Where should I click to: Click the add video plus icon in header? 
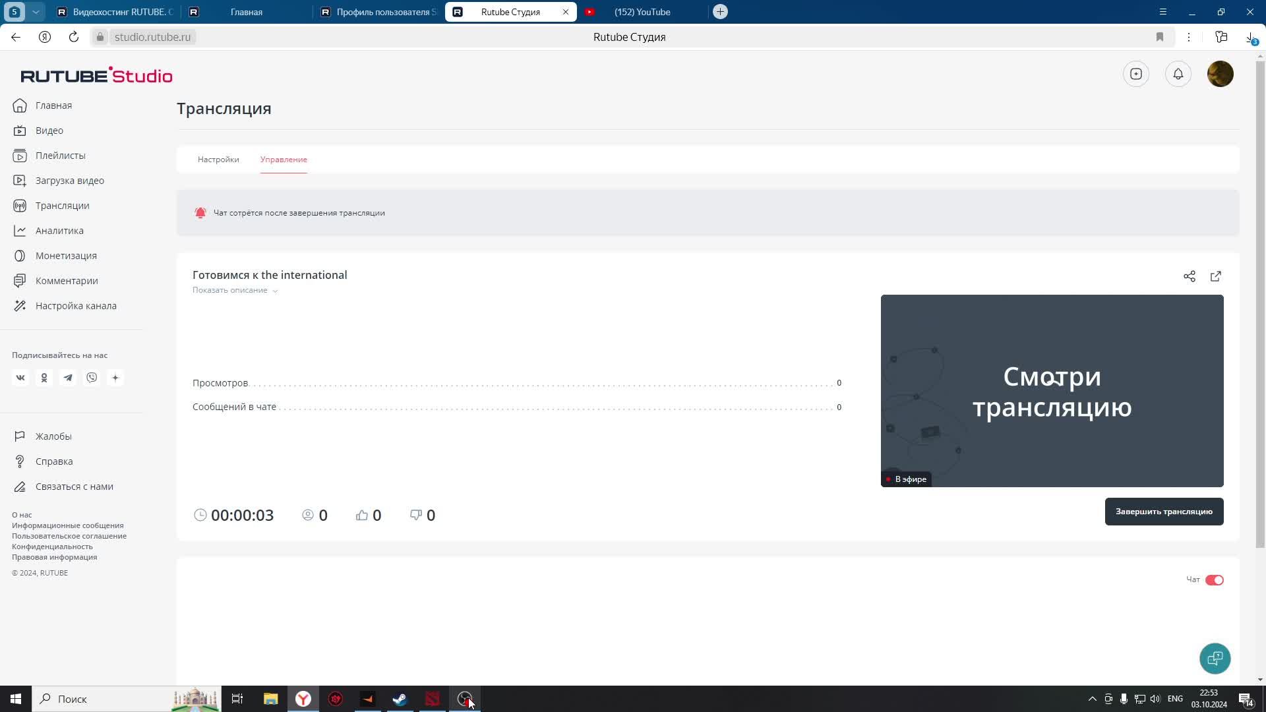[x=1136, y=74]
